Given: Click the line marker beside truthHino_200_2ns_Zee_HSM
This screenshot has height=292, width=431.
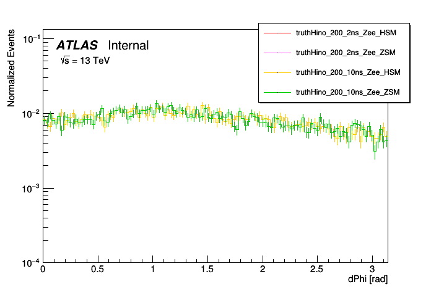Looking at the screenshot, I should click(x=277, y=32).
